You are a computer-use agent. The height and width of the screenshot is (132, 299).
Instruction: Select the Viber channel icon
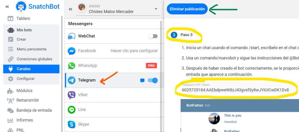[72, 95]
